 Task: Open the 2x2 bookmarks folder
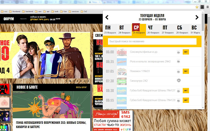(84, 11)
